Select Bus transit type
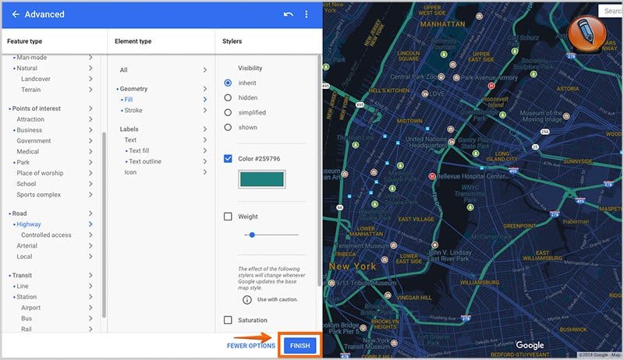Image resolution: width=624 pixels, height=360 pixels. point(27,318)
